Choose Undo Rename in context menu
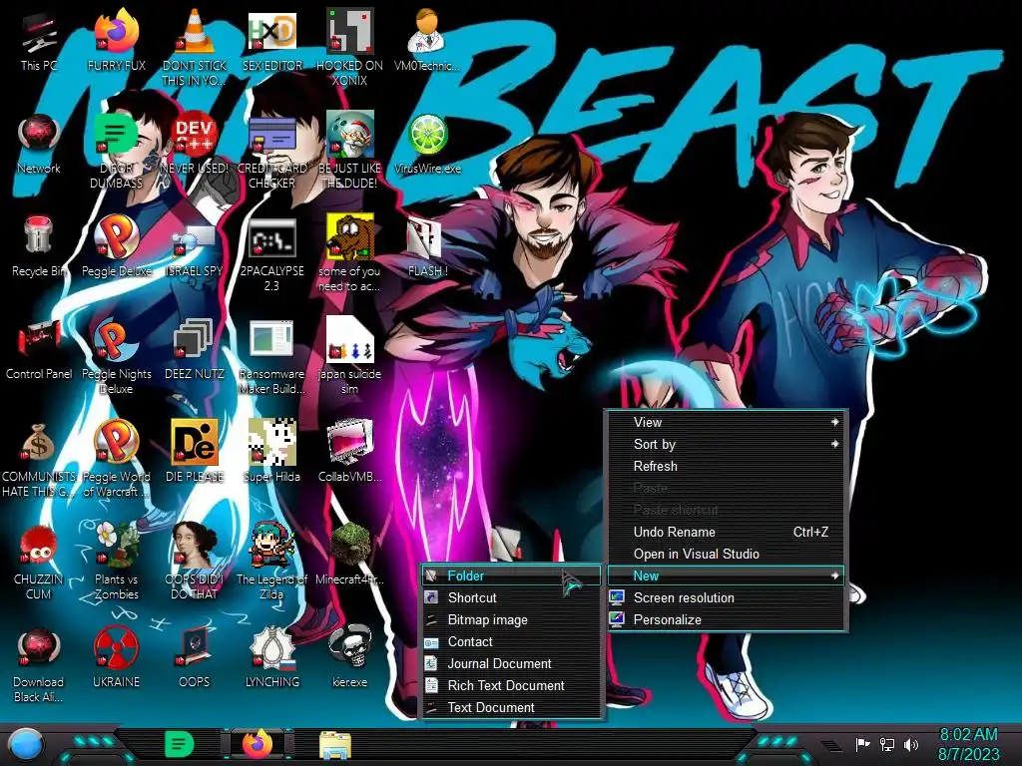Image resolution: width=1022 pixels, height=766 pixels. pos(728,533)
